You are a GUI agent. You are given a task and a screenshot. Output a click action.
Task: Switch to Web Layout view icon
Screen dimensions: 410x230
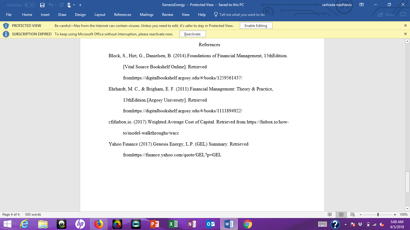[353, 214]
